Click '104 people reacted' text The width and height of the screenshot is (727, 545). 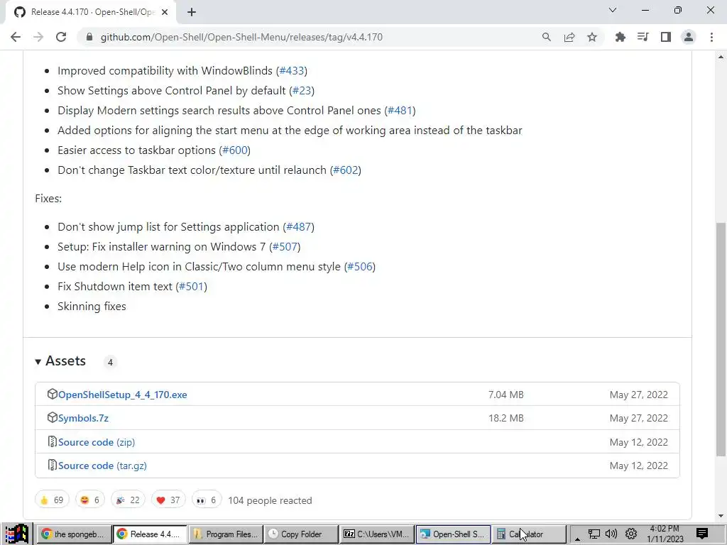pos(270,500)
